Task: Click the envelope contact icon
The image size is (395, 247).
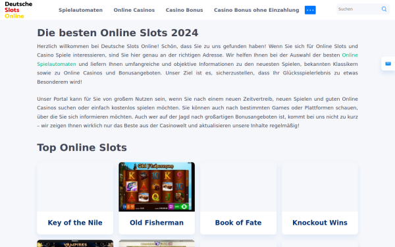Action: point(388,63)
